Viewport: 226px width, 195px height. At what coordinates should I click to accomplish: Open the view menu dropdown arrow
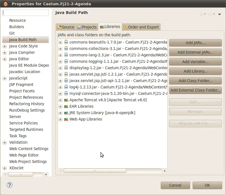coord(220,14)
